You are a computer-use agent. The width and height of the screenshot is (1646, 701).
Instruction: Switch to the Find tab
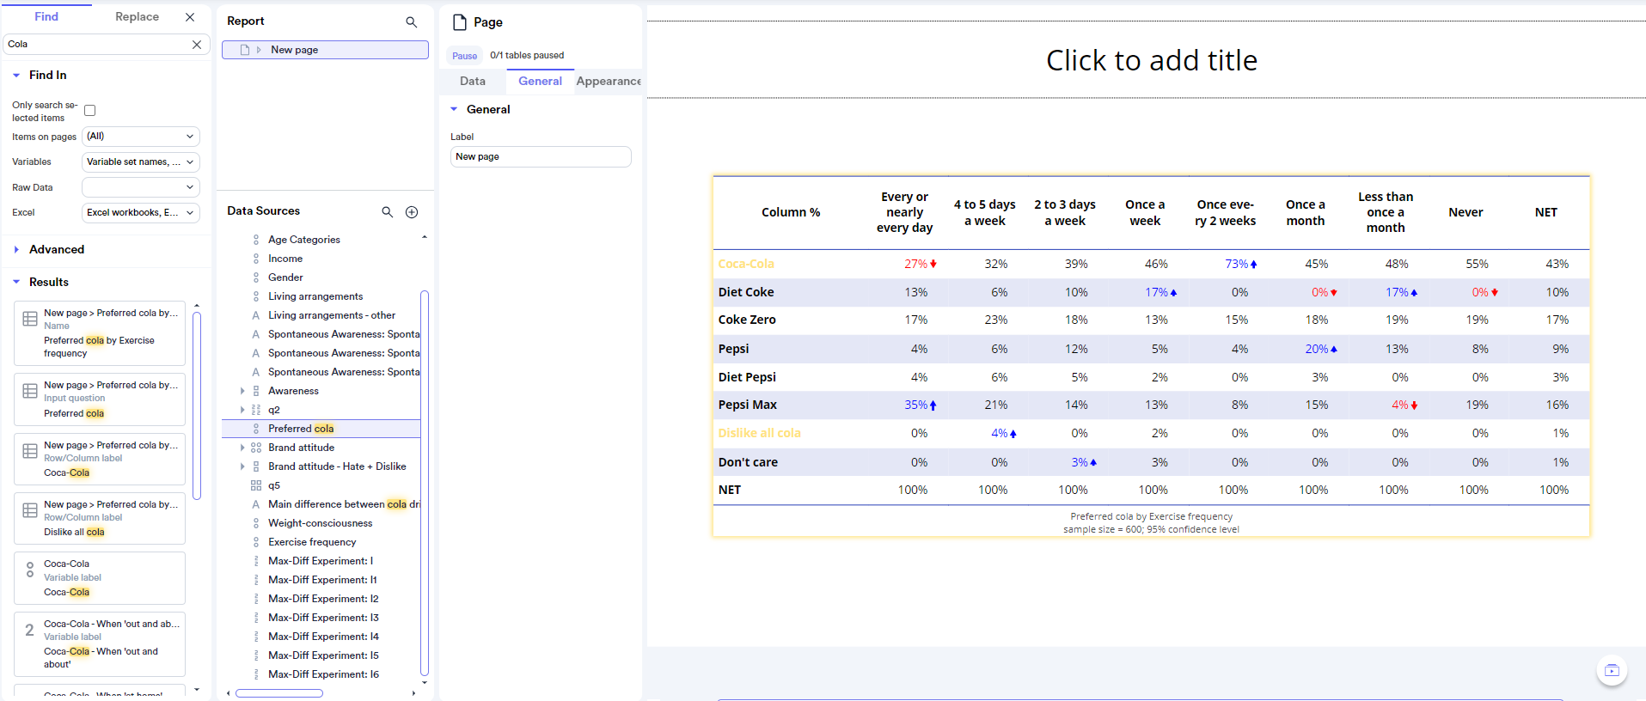[x=46, y=17]
